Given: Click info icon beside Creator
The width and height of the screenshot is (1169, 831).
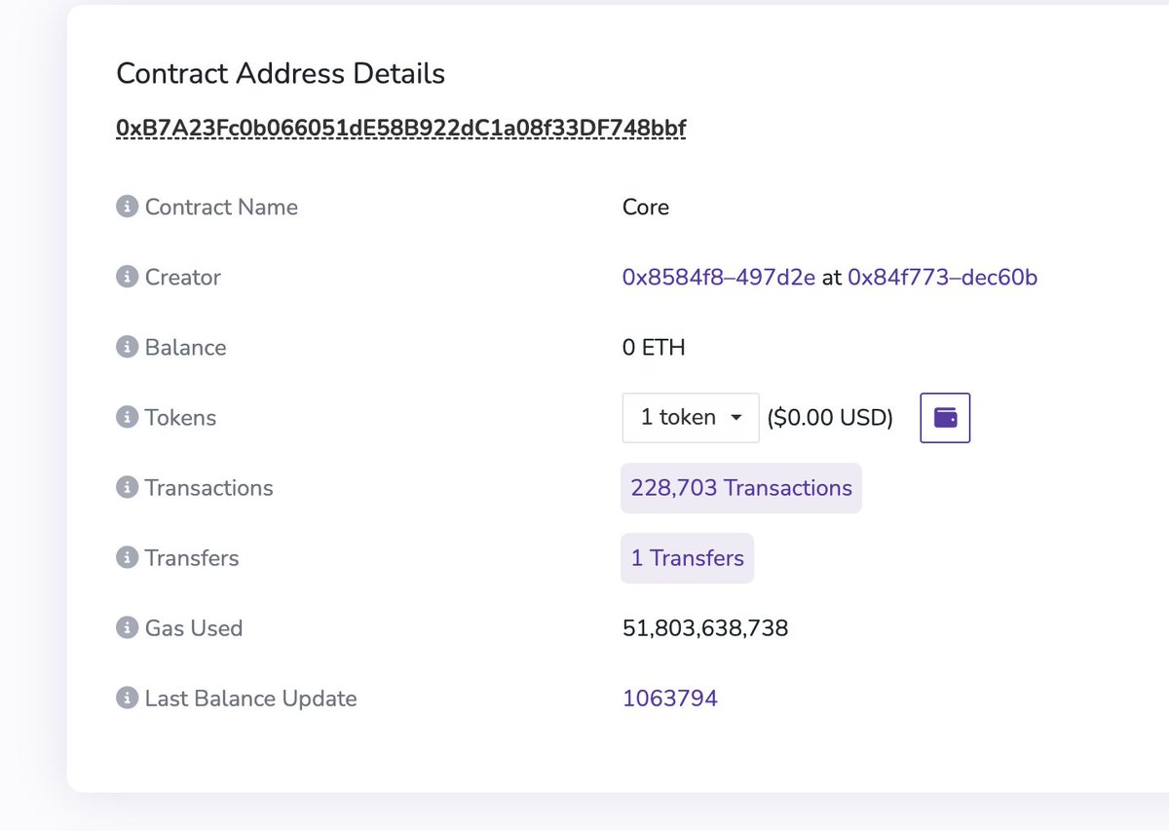Looking at the screenshot, I should pos(127,277).
